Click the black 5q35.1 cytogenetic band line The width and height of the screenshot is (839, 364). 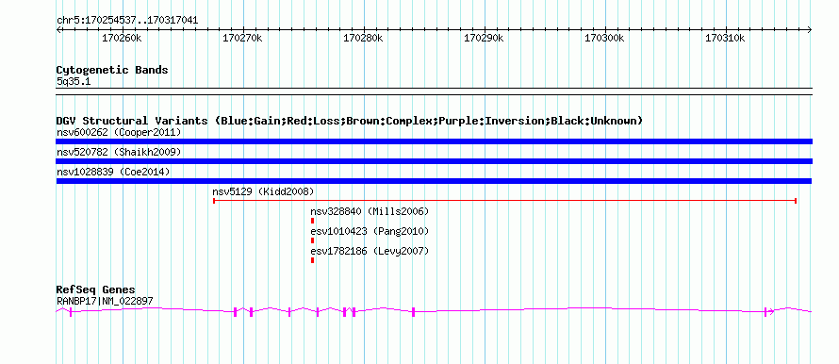tap(434, 91)
